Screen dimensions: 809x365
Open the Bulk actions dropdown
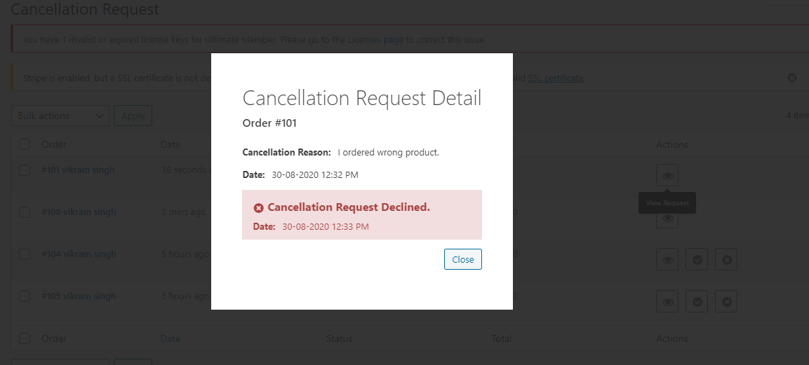coord(60,116)
